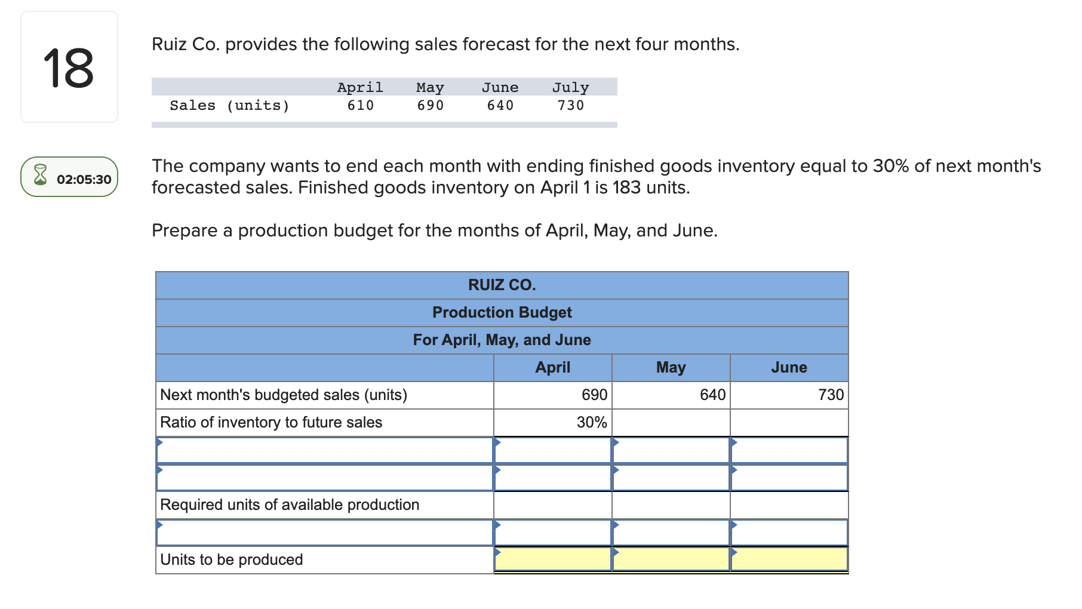Select June cell in second blank row
Screen dimensions: 1082x609
click(789, 478)
